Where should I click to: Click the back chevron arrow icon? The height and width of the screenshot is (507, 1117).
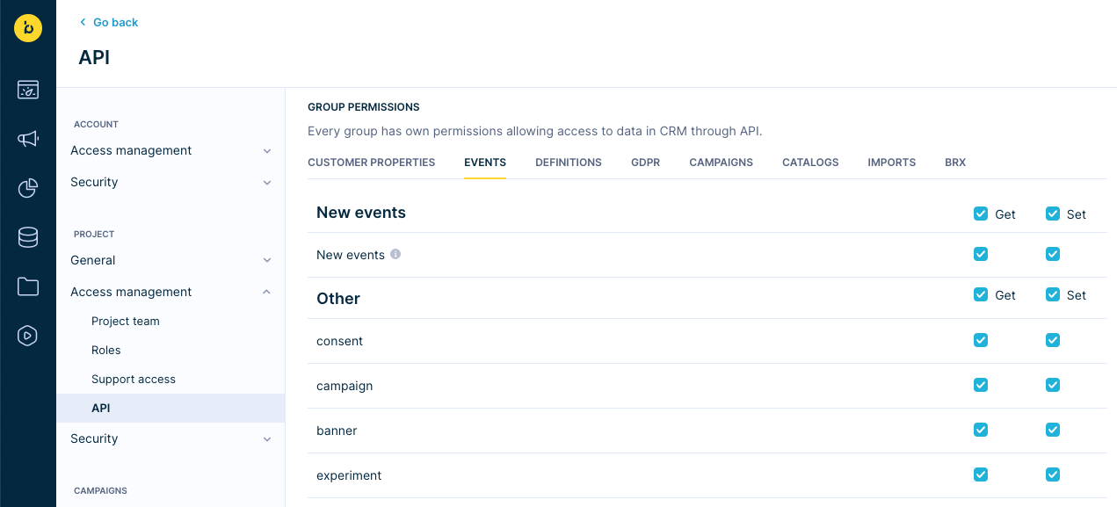pos(83,22)
